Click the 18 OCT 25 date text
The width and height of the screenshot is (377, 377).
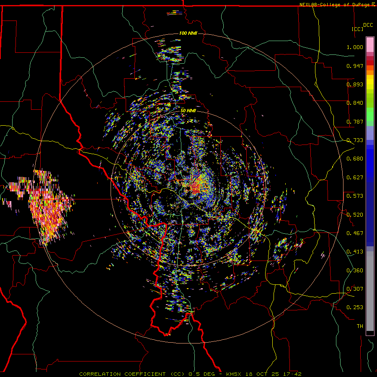[261, 374]
